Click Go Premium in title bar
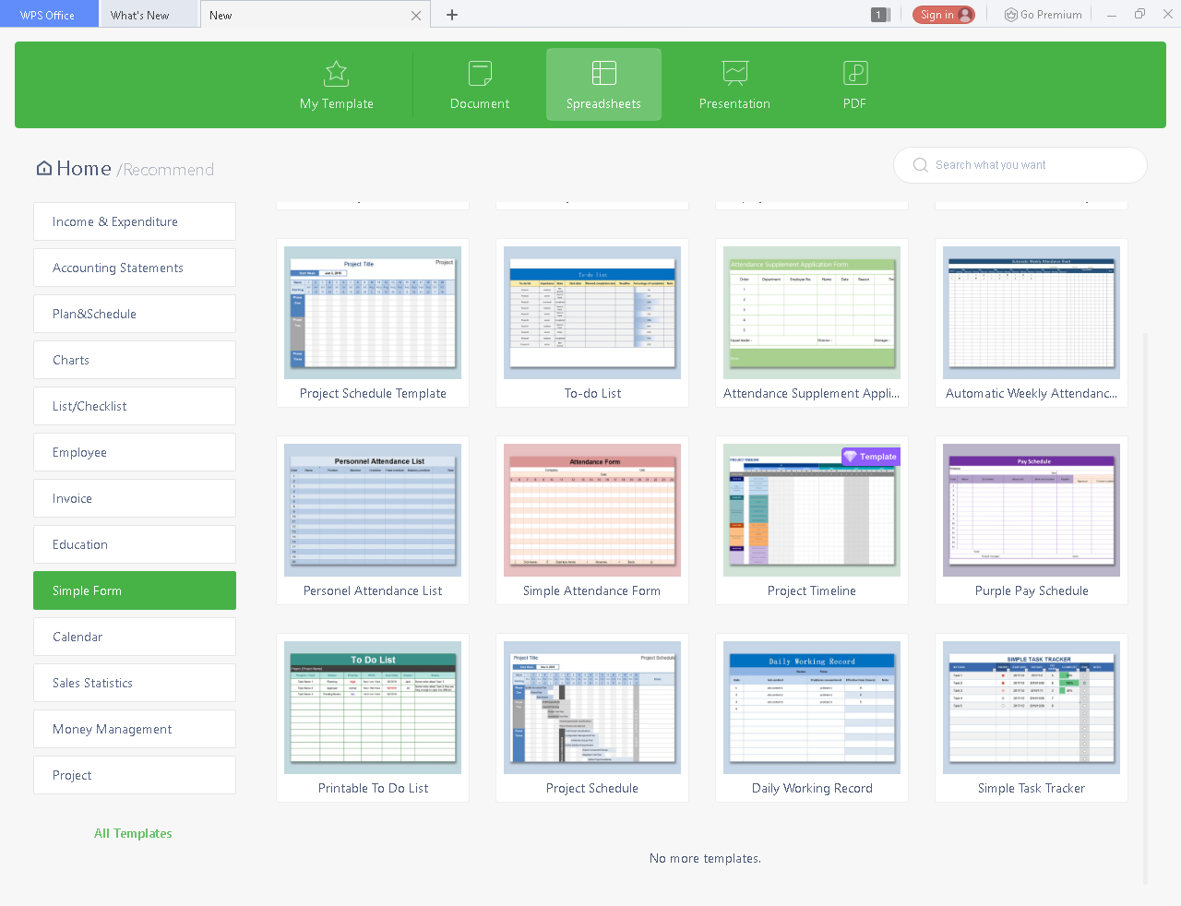Image resolution: width=1181 pixels, height=906 pixels. [x=1044, y=15]
